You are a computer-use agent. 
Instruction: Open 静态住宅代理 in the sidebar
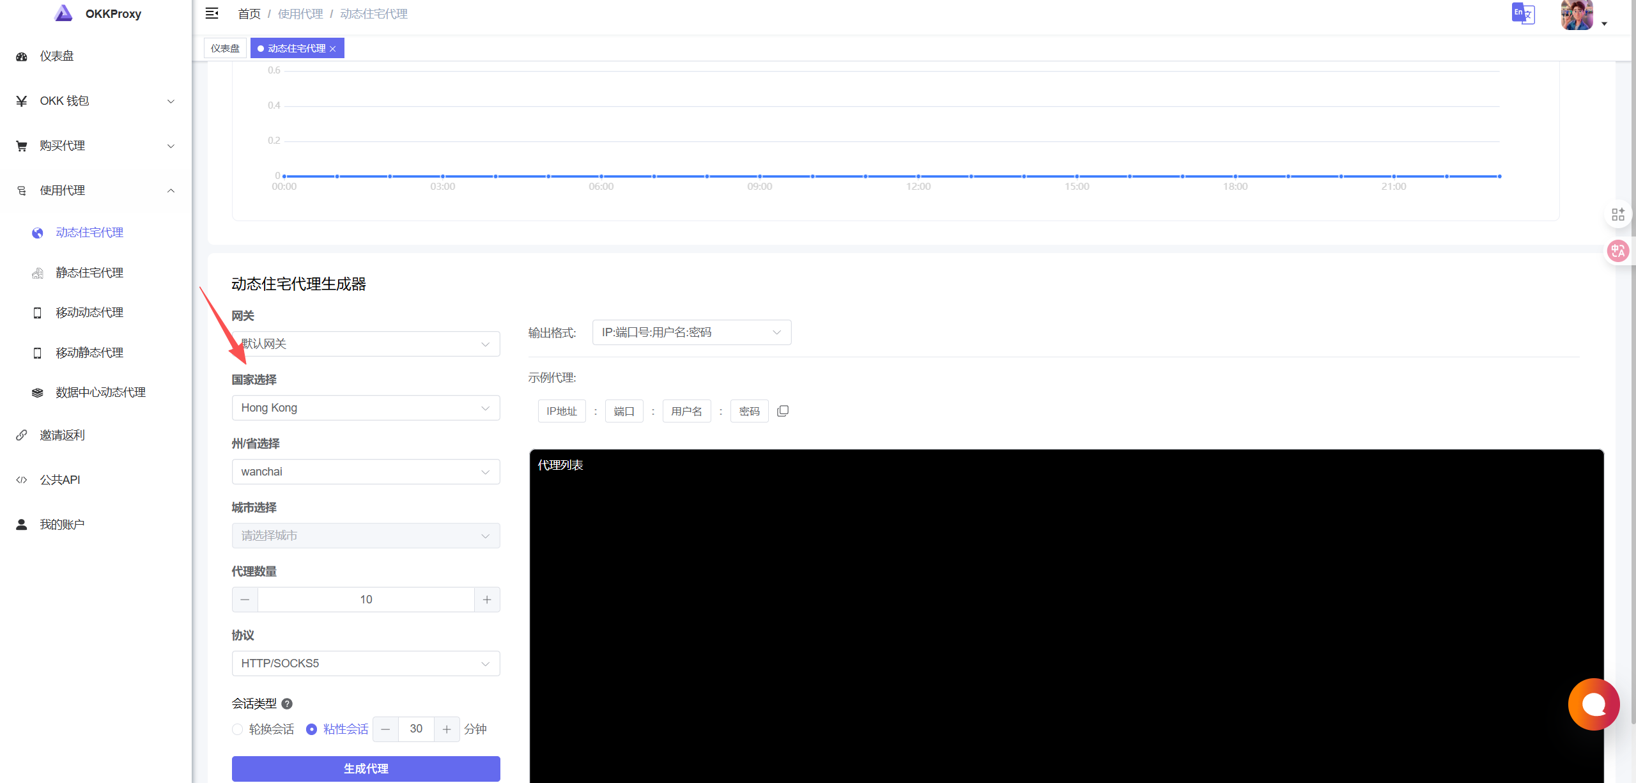tap(89, 273)
